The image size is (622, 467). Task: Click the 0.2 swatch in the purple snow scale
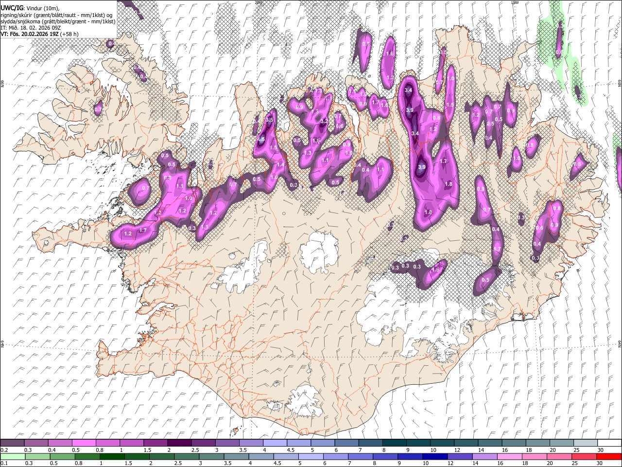[x=12, y=443]
